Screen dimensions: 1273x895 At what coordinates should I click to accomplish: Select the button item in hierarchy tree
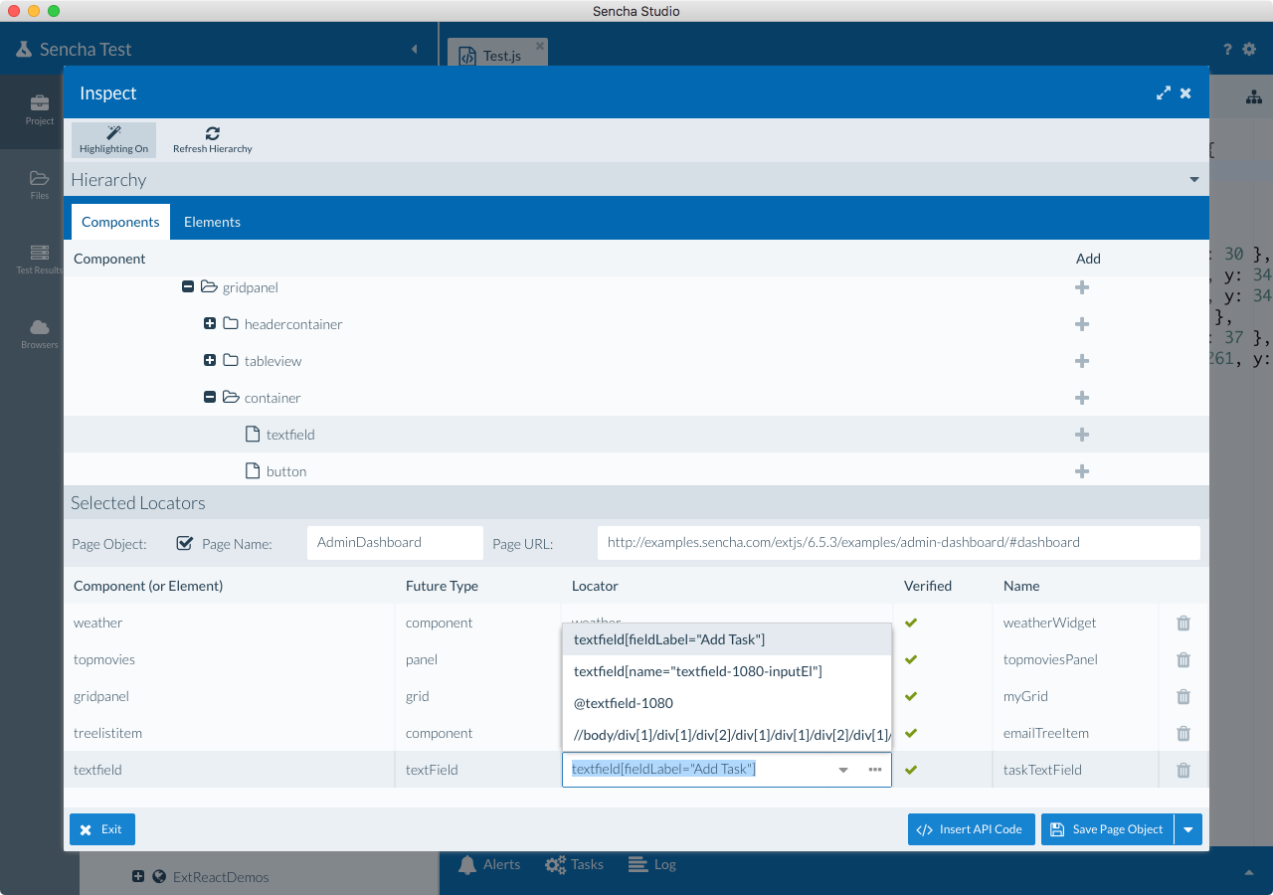(x=286, y=471)
